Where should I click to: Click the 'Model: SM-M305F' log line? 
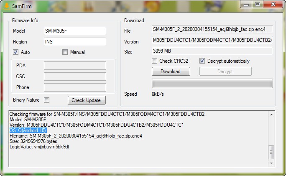tap(28, 120)
